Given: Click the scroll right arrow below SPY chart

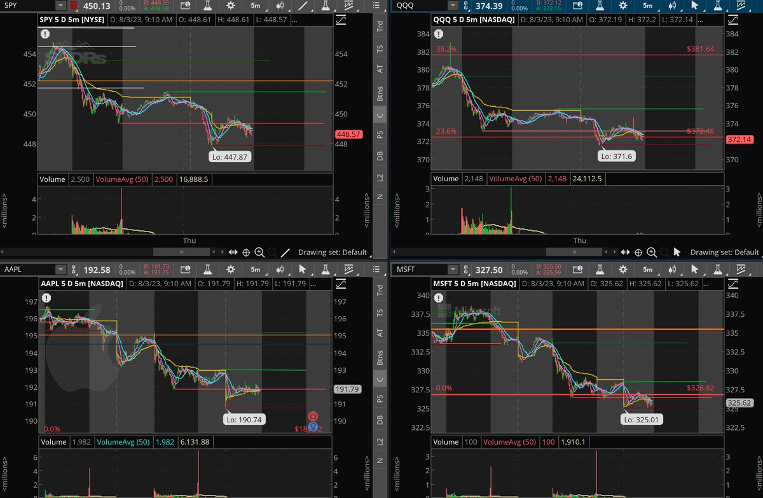Looking at the screenshot, I should pyautogui.click(x=223, y=252).
